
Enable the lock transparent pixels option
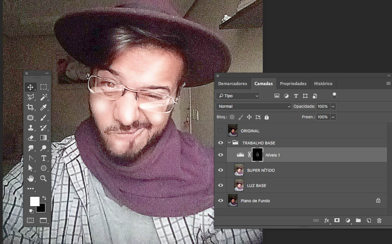[232, 117]
